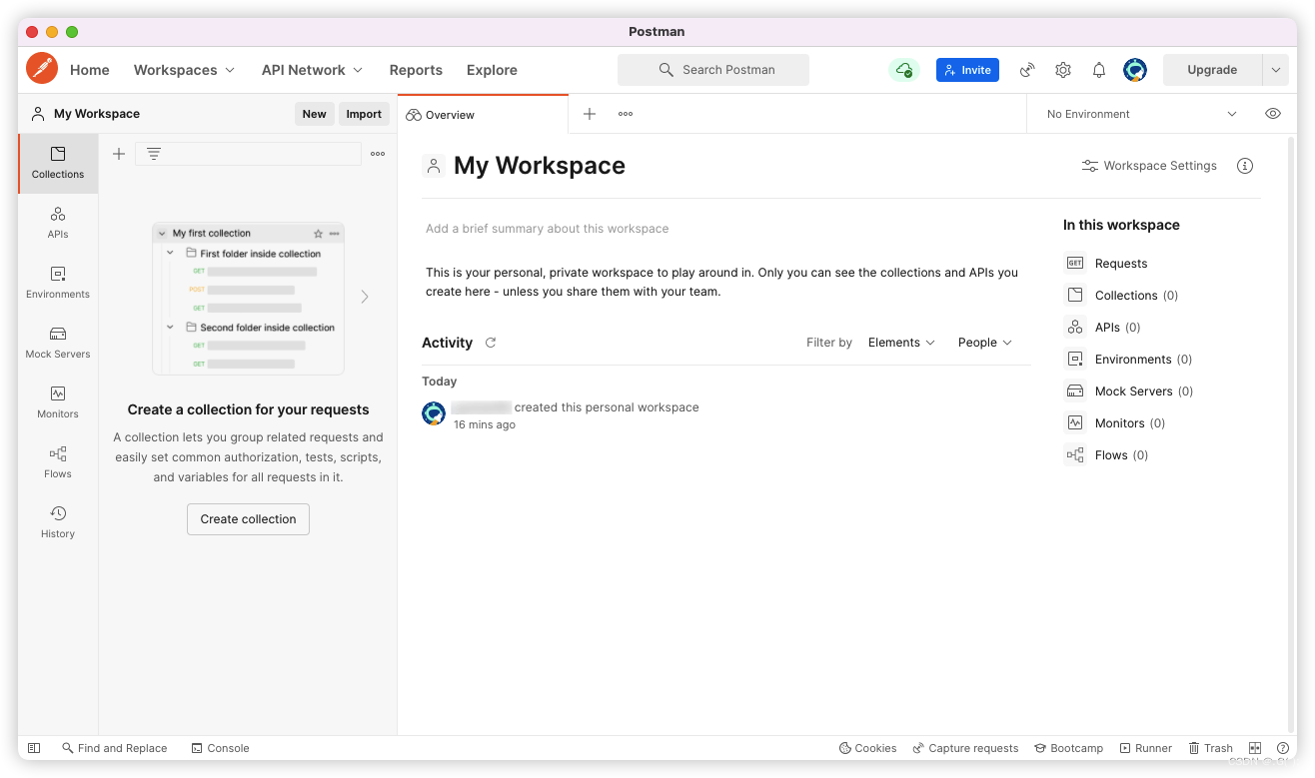Open Find and Replace
The height and width of the screenshot is (778, 1315).
click(x=114, y=748)
